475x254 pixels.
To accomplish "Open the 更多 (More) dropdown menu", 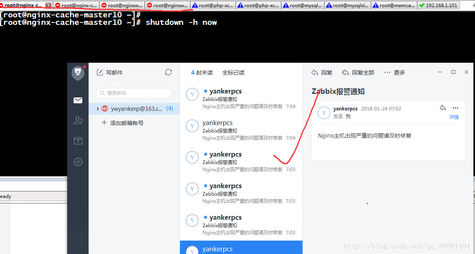I will click(399, 72).
